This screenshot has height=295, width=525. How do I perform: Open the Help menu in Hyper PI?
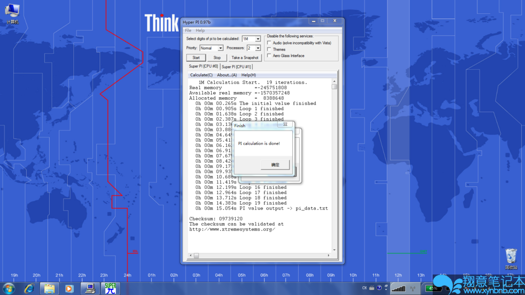pos(200,30)
